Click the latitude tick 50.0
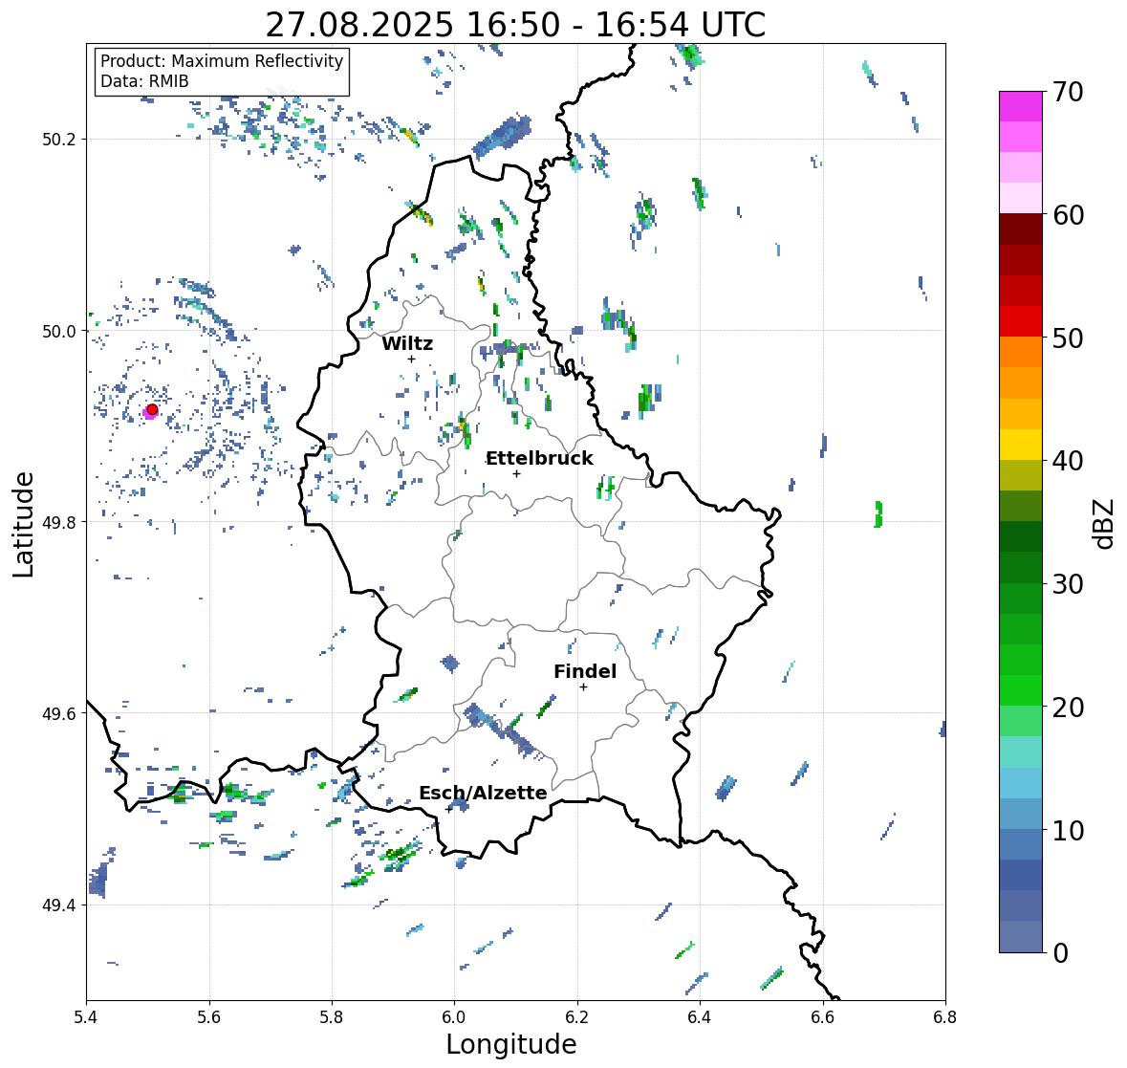 [x=59, y=332]
